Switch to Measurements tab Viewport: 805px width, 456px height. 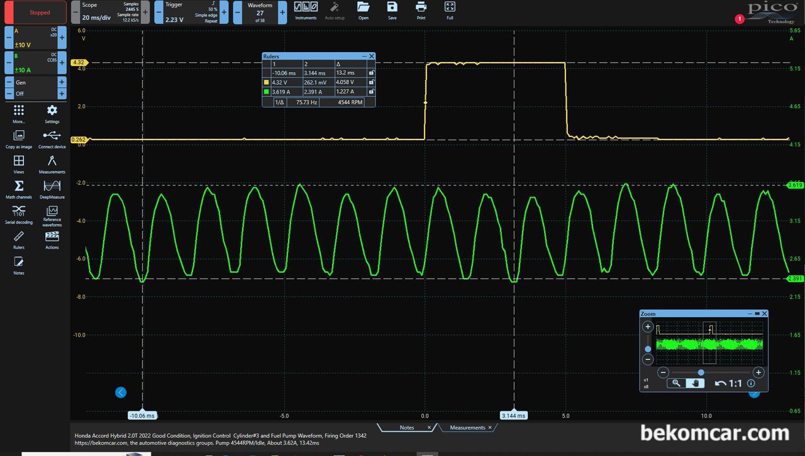pos(467,428)
